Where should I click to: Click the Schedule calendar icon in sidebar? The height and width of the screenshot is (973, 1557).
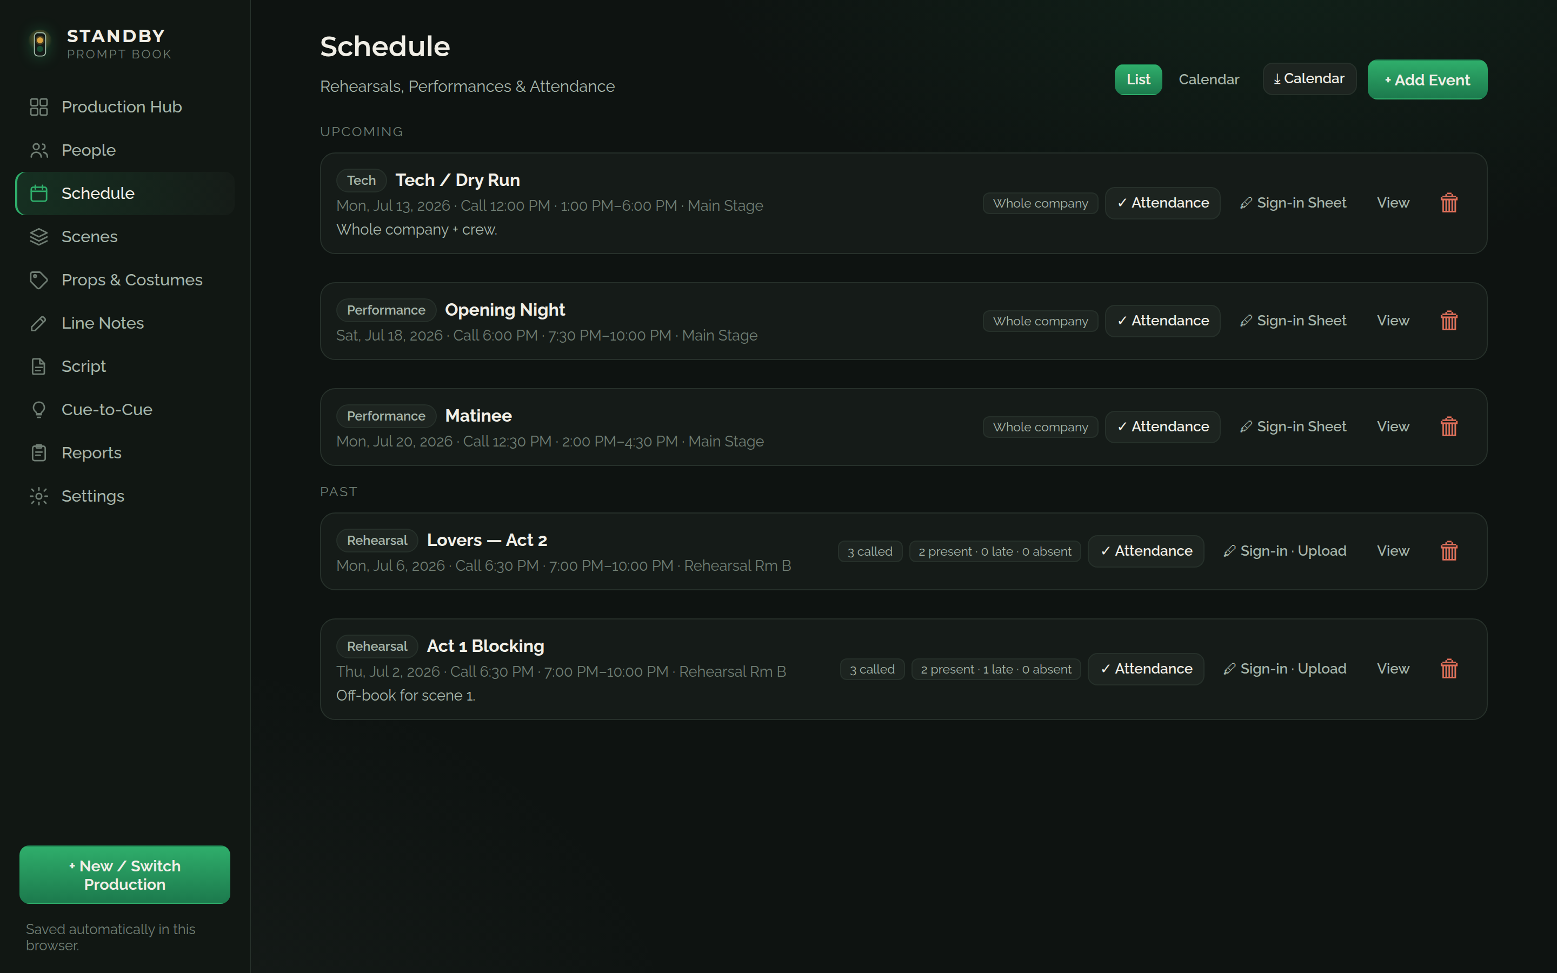38,193
